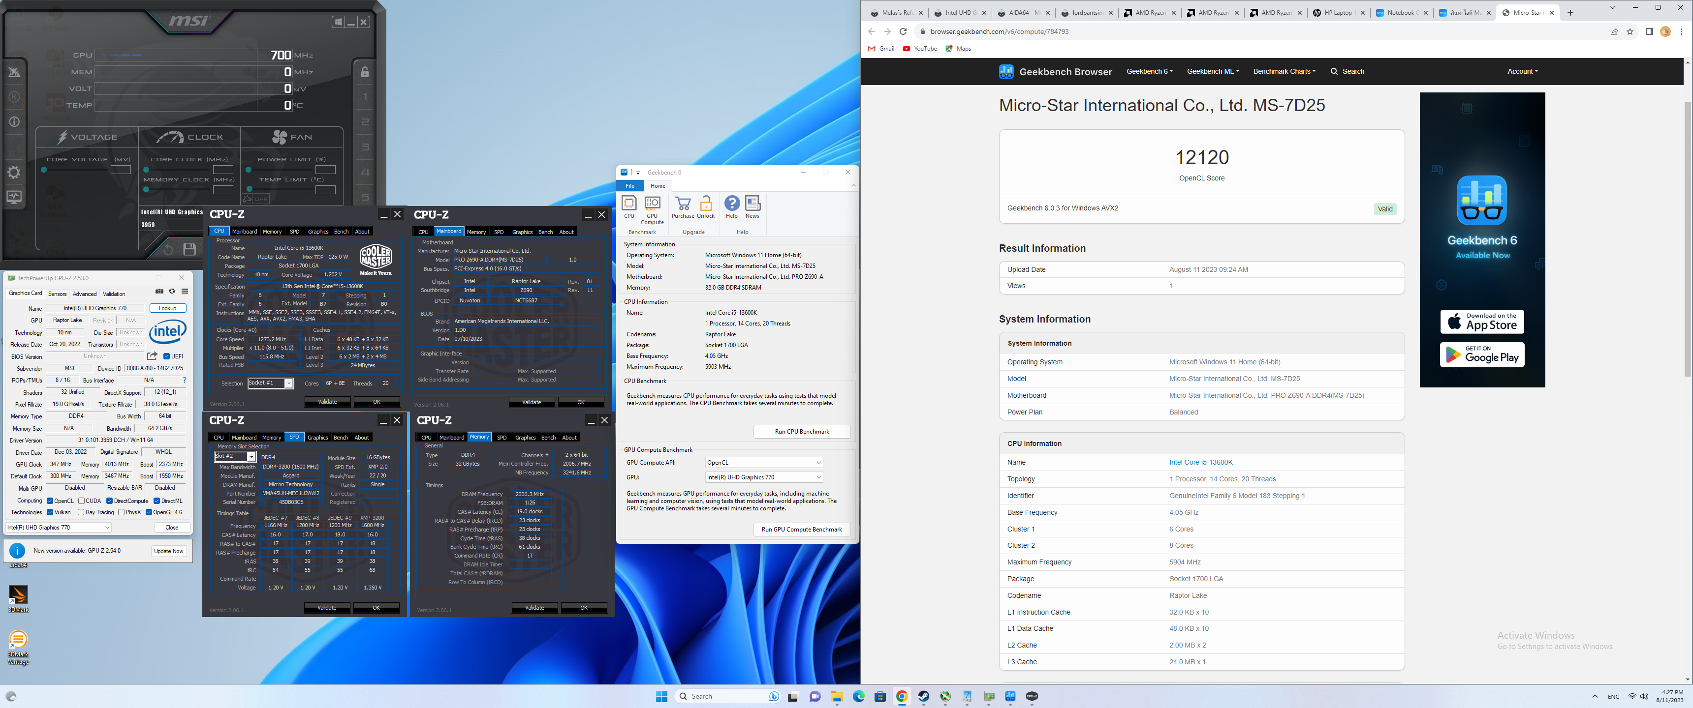Image resolution: width=1693 pixels, height=708 pixels.
Task: Click the save floppy icon in Afterburner
Action: point(190,249)
